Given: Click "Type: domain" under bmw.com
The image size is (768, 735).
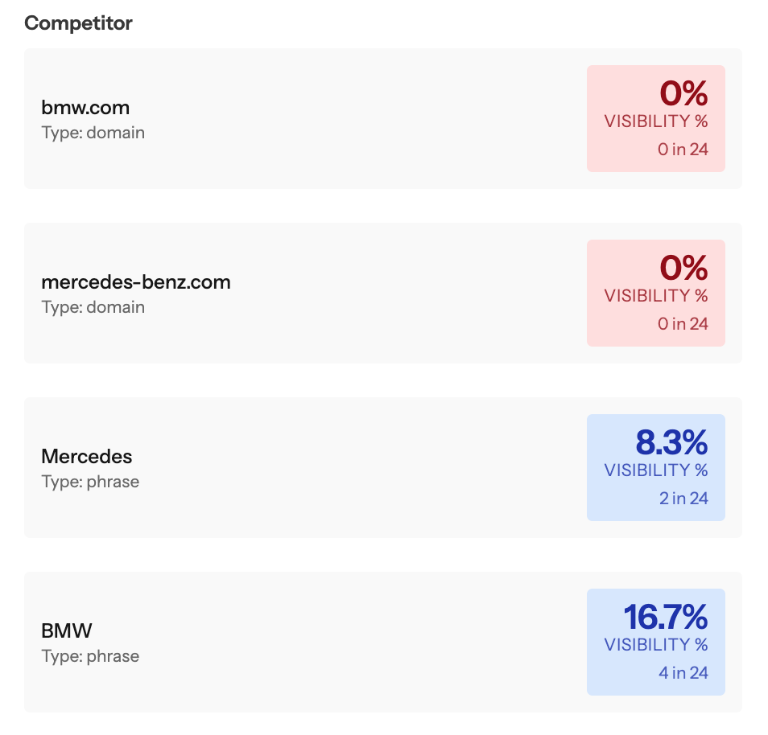Looking at the screenshot, I should pyautogui.click(x=93, y=133).
